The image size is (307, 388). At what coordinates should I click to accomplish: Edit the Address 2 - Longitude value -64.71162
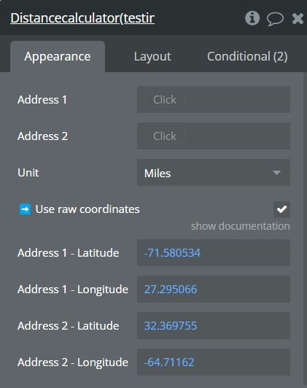(x=214, y=362)
